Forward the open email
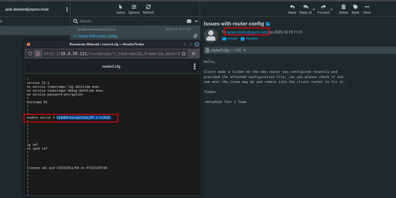 323,9
